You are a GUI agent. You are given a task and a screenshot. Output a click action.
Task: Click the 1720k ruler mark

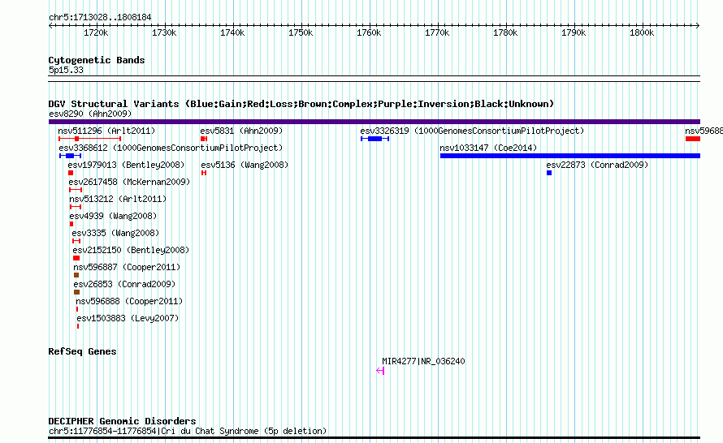tap(96, 32)
